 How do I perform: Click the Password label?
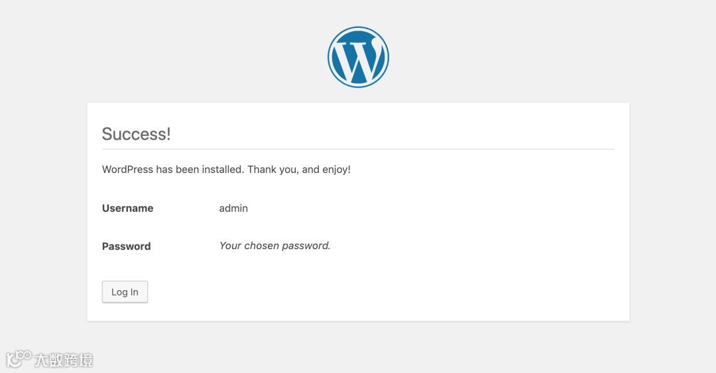tap(126, 246)
